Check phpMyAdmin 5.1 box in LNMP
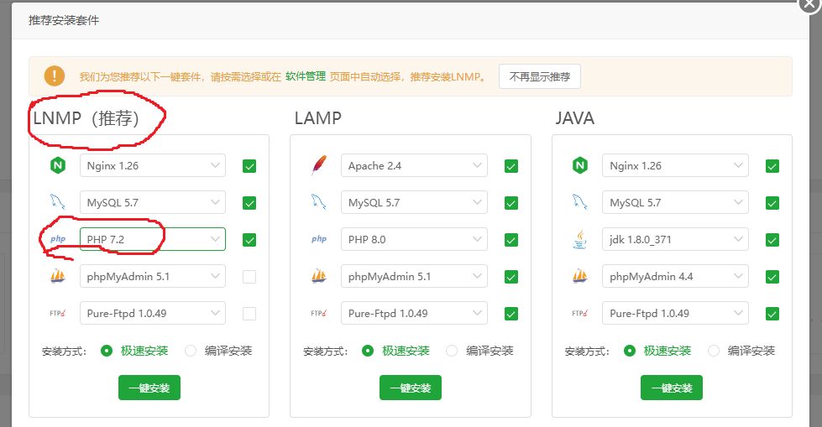Viewport: 822px width, 427px height. pyautogui.click(x=249, y=277)
